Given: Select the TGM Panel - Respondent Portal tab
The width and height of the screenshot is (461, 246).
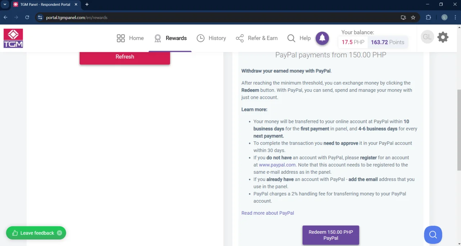Looking at the screenshot, I should pyautogui.click(x=45, y=5).
